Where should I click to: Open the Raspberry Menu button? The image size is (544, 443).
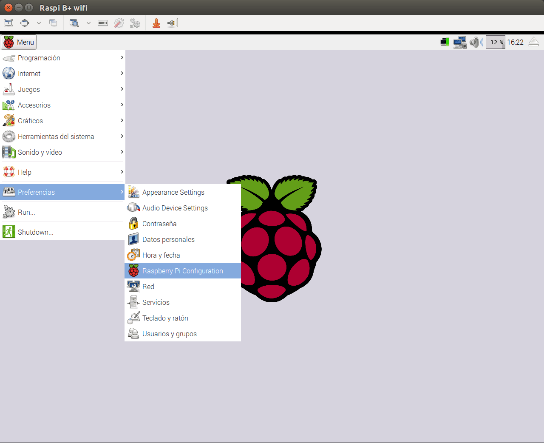19,42
